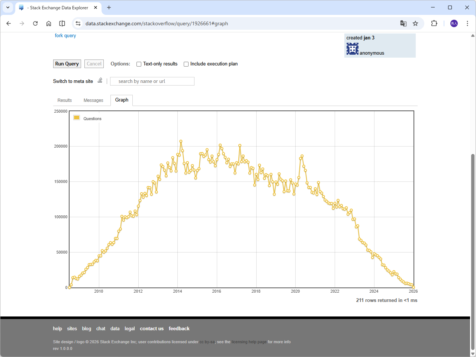Image resolution: width=476 pixels, height=357 pixels.
Task: Open the help footer link
Action: pyautogui.click(x=58, y=329)
